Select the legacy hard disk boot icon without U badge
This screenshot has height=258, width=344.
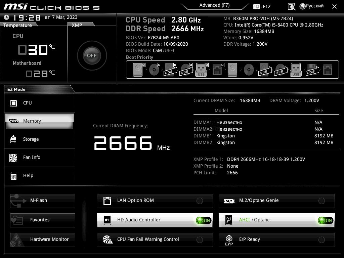(232, 70)
